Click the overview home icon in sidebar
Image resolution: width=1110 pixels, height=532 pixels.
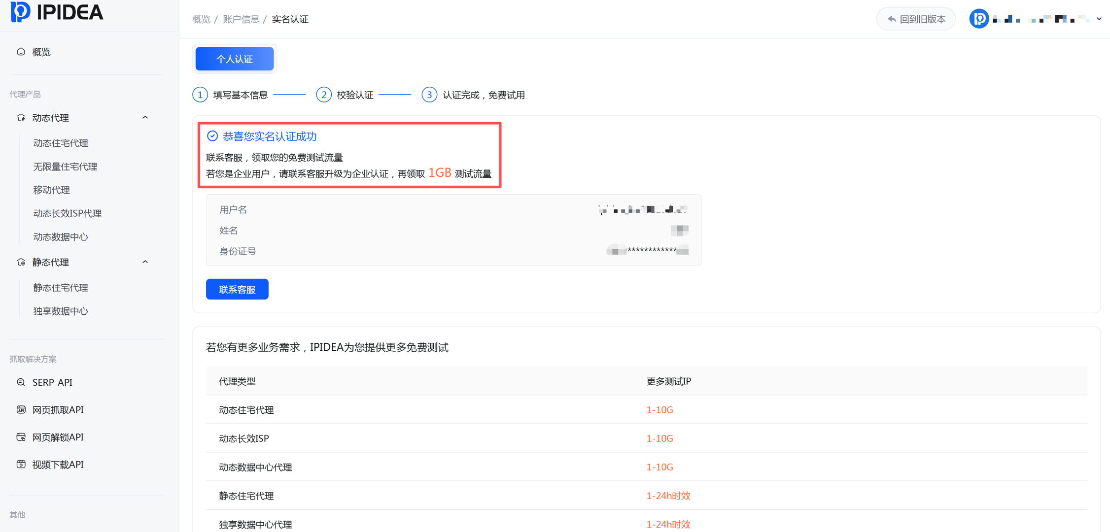click(21, 52)
